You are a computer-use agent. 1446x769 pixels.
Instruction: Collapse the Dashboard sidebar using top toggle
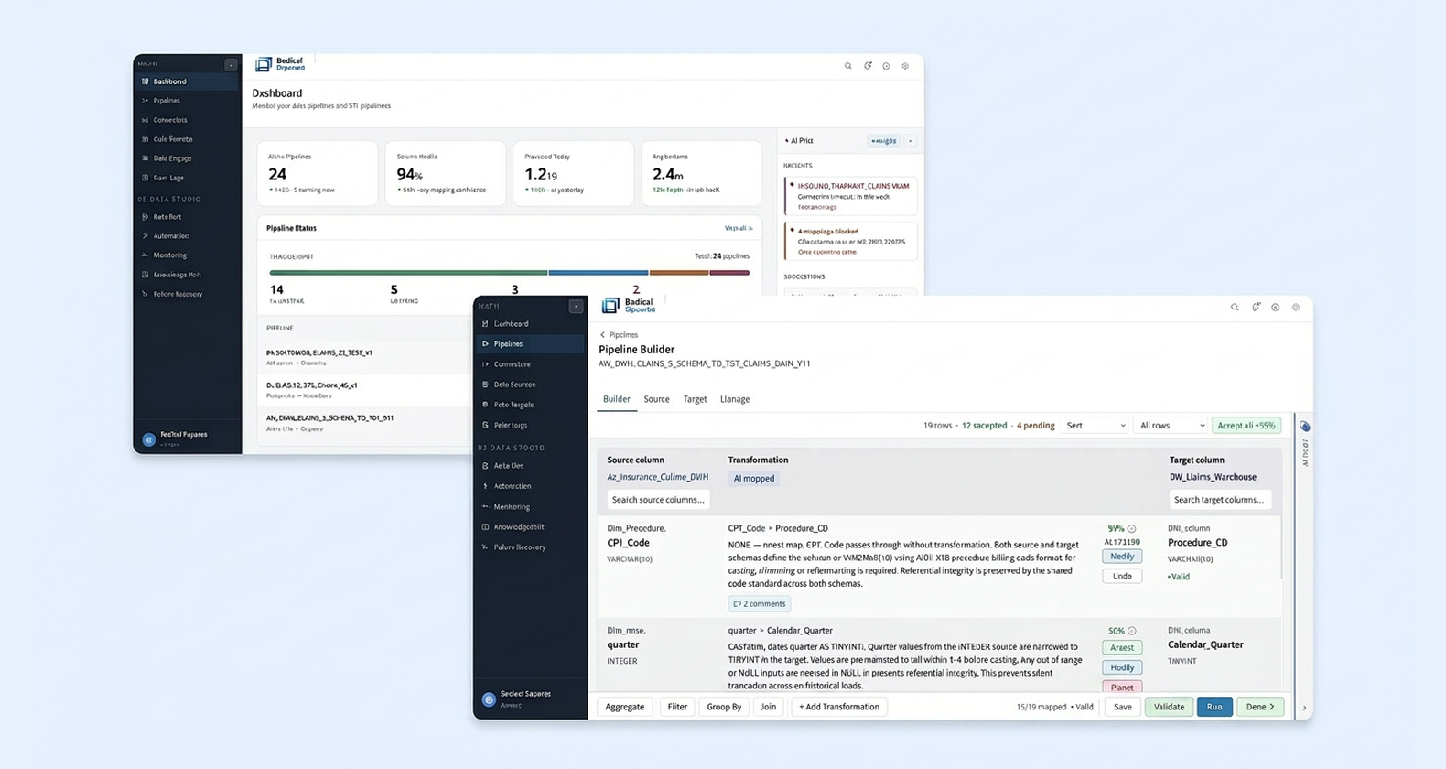coord(231,65)
